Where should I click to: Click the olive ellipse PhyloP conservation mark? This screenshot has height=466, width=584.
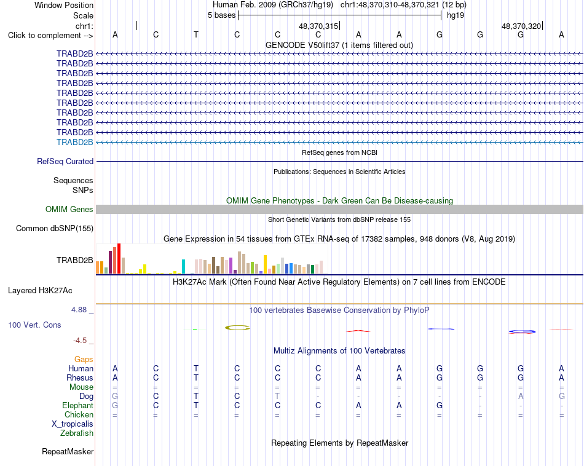pyautogui.click(x=237, y=328)
